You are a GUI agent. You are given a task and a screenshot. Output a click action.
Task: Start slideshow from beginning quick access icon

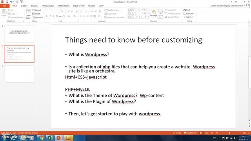pyautogui.click(x=22, y=2)
